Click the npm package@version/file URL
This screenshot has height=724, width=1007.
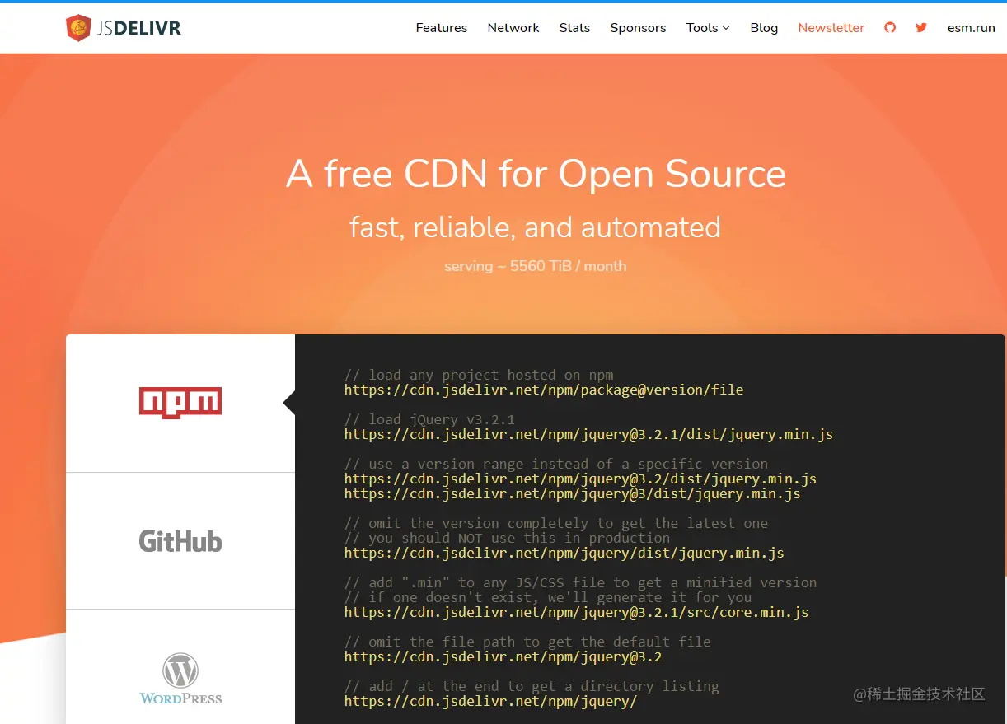click(x=544, y=390)
